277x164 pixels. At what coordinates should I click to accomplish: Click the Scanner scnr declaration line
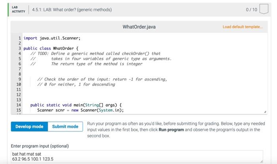(x=80, y=110)
